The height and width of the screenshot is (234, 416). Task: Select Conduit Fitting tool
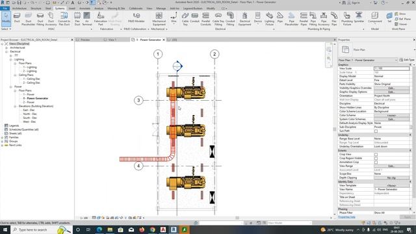tap(230, 19)
